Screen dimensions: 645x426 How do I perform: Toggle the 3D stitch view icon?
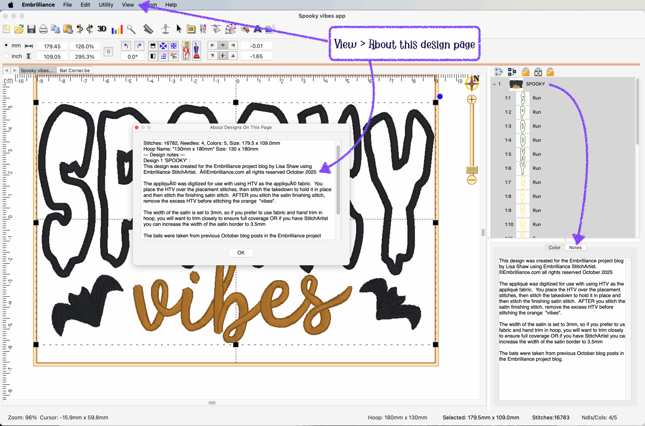(102, 29)
